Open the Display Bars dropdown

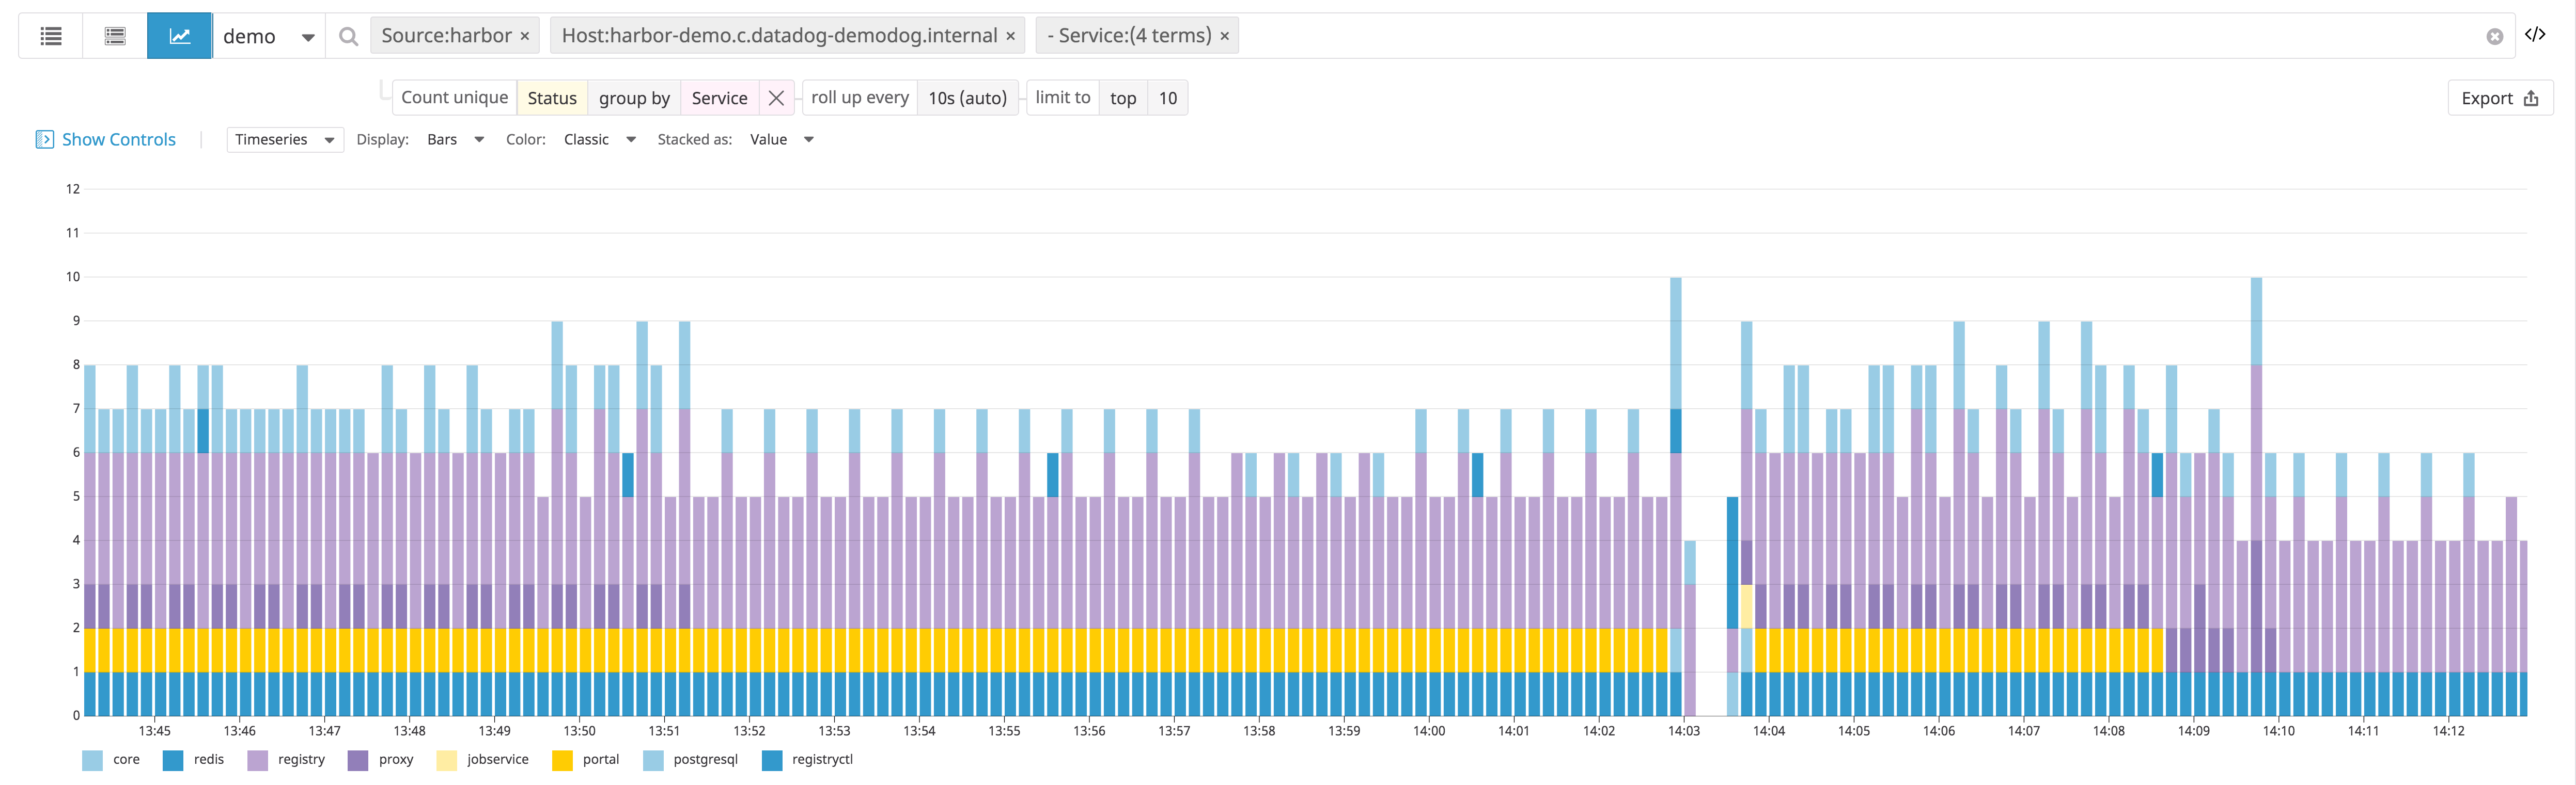coord(455,140)
